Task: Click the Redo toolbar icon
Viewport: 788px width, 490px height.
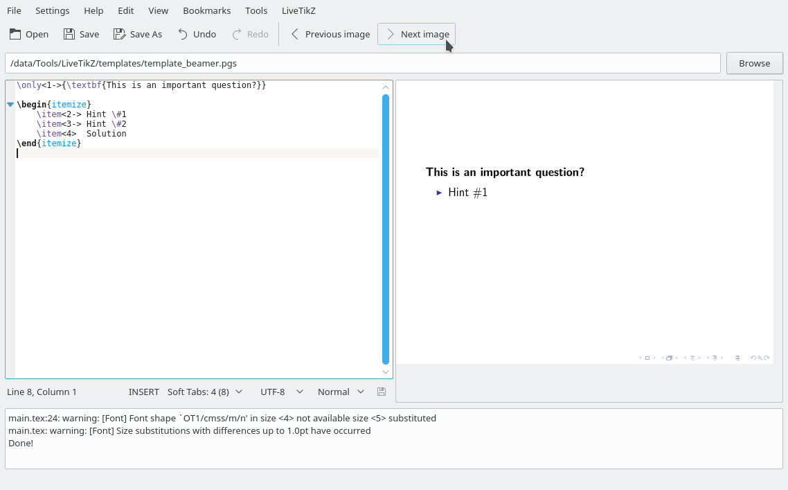Action: [249, 33]
